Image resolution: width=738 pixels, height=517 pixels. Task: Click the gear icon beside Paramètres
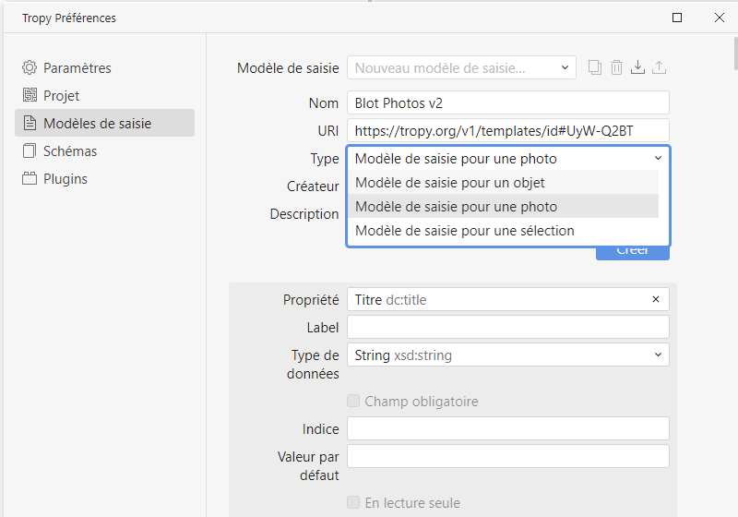coord(30,68)
